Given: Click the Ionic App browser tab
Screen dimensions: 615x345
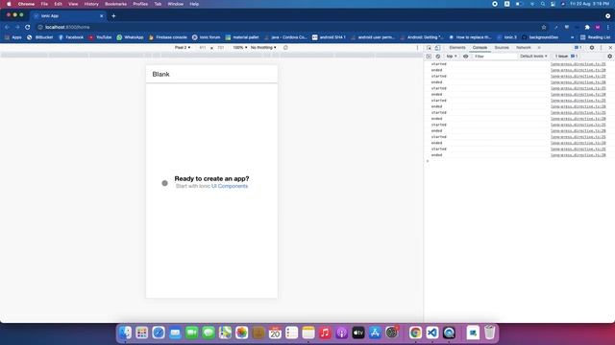Looking at the screenshot, I should coord(68,16).
